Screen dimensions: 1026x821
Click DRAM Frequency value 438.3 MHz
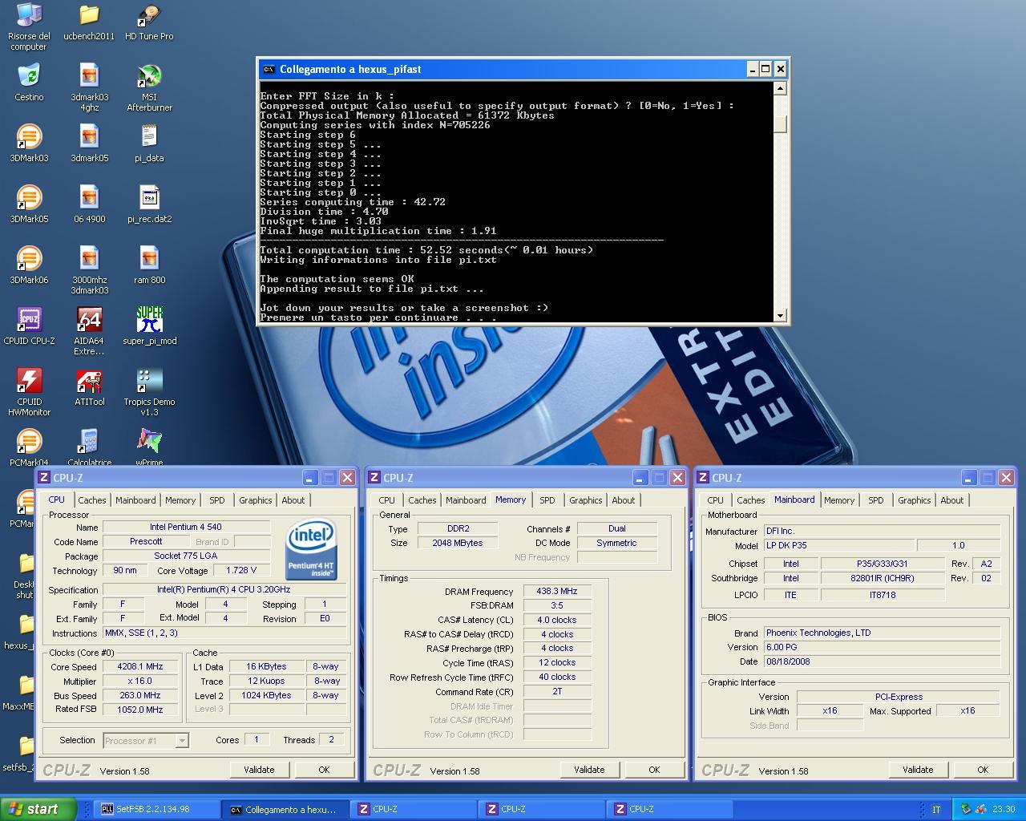click(x=557, y=592)
